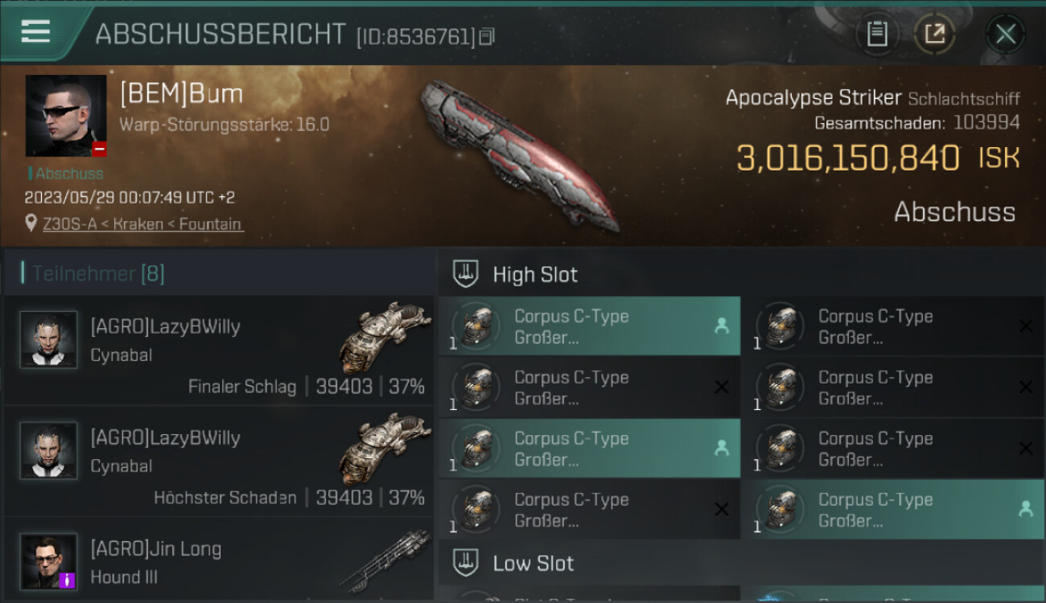Click the destroyed X on the top-right Corpus module
The width and height of the screenshot is (1046, 603).
click(1026, 326)
